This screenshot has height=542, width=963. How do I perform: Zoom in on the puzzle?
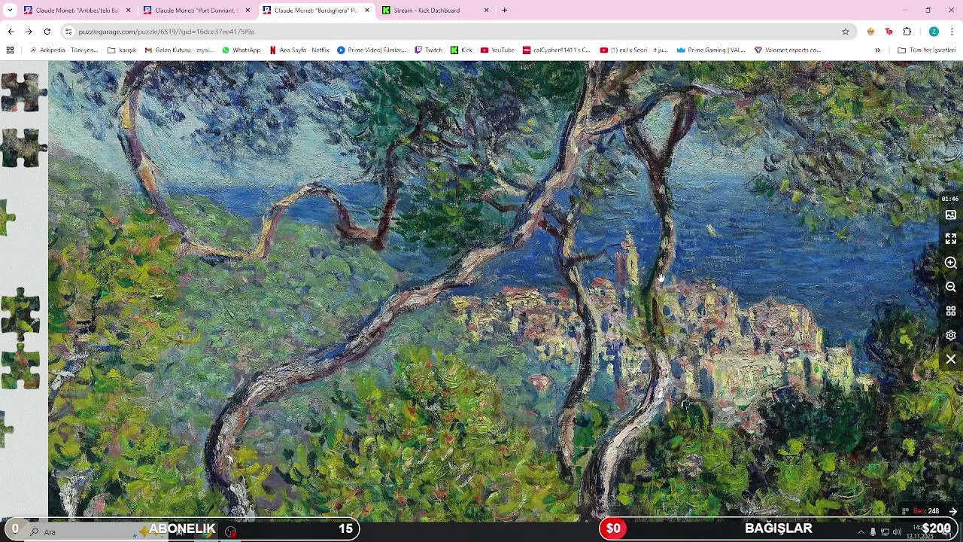tap(951, 263)
